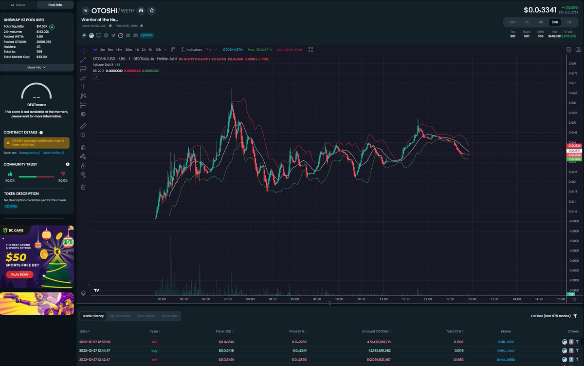Open the Price Alerts tab

[x=146, y=316]
